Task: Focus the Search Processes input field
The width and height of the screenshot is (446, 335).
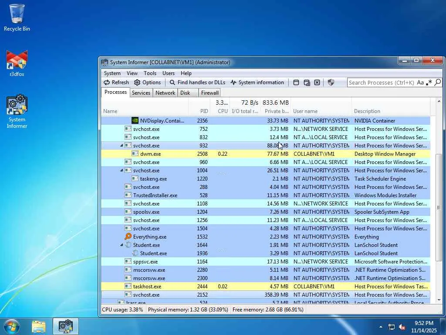Action: point(381,82)
